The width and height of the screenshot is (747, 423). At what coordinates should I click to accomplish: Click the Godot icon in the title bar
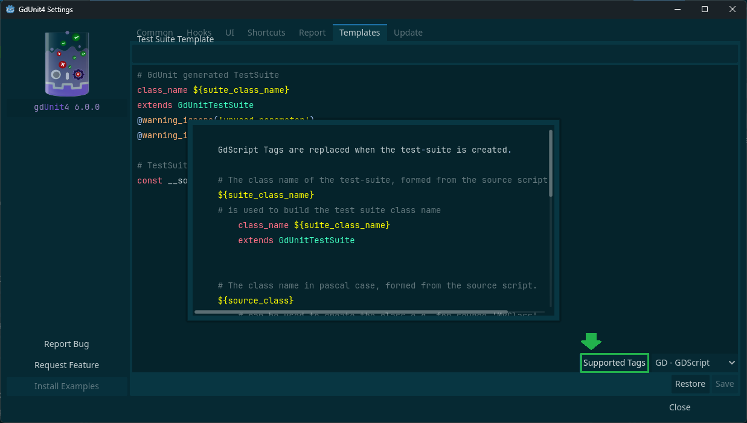[10, 9]
